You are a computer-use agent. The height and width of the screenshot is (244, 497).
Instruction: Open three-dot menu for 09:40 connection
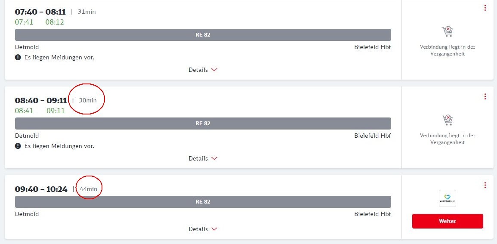pos(485,185)
